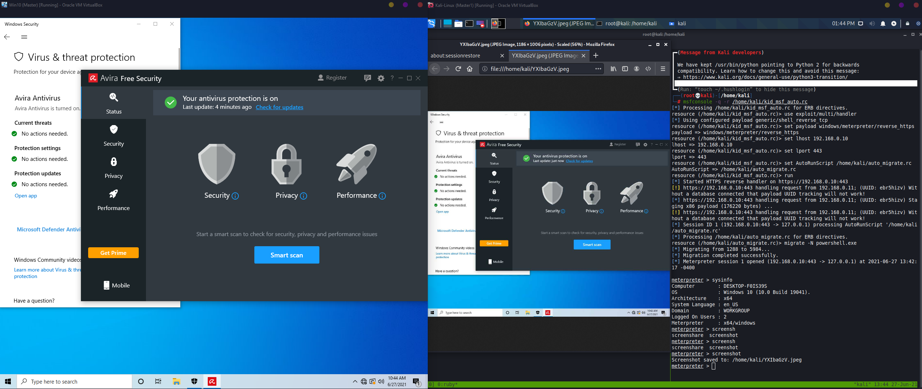This screenshot has width=922, height=389.
Task: Click Windows Security shield in taskbar
Action: click(x=194, y=381)
